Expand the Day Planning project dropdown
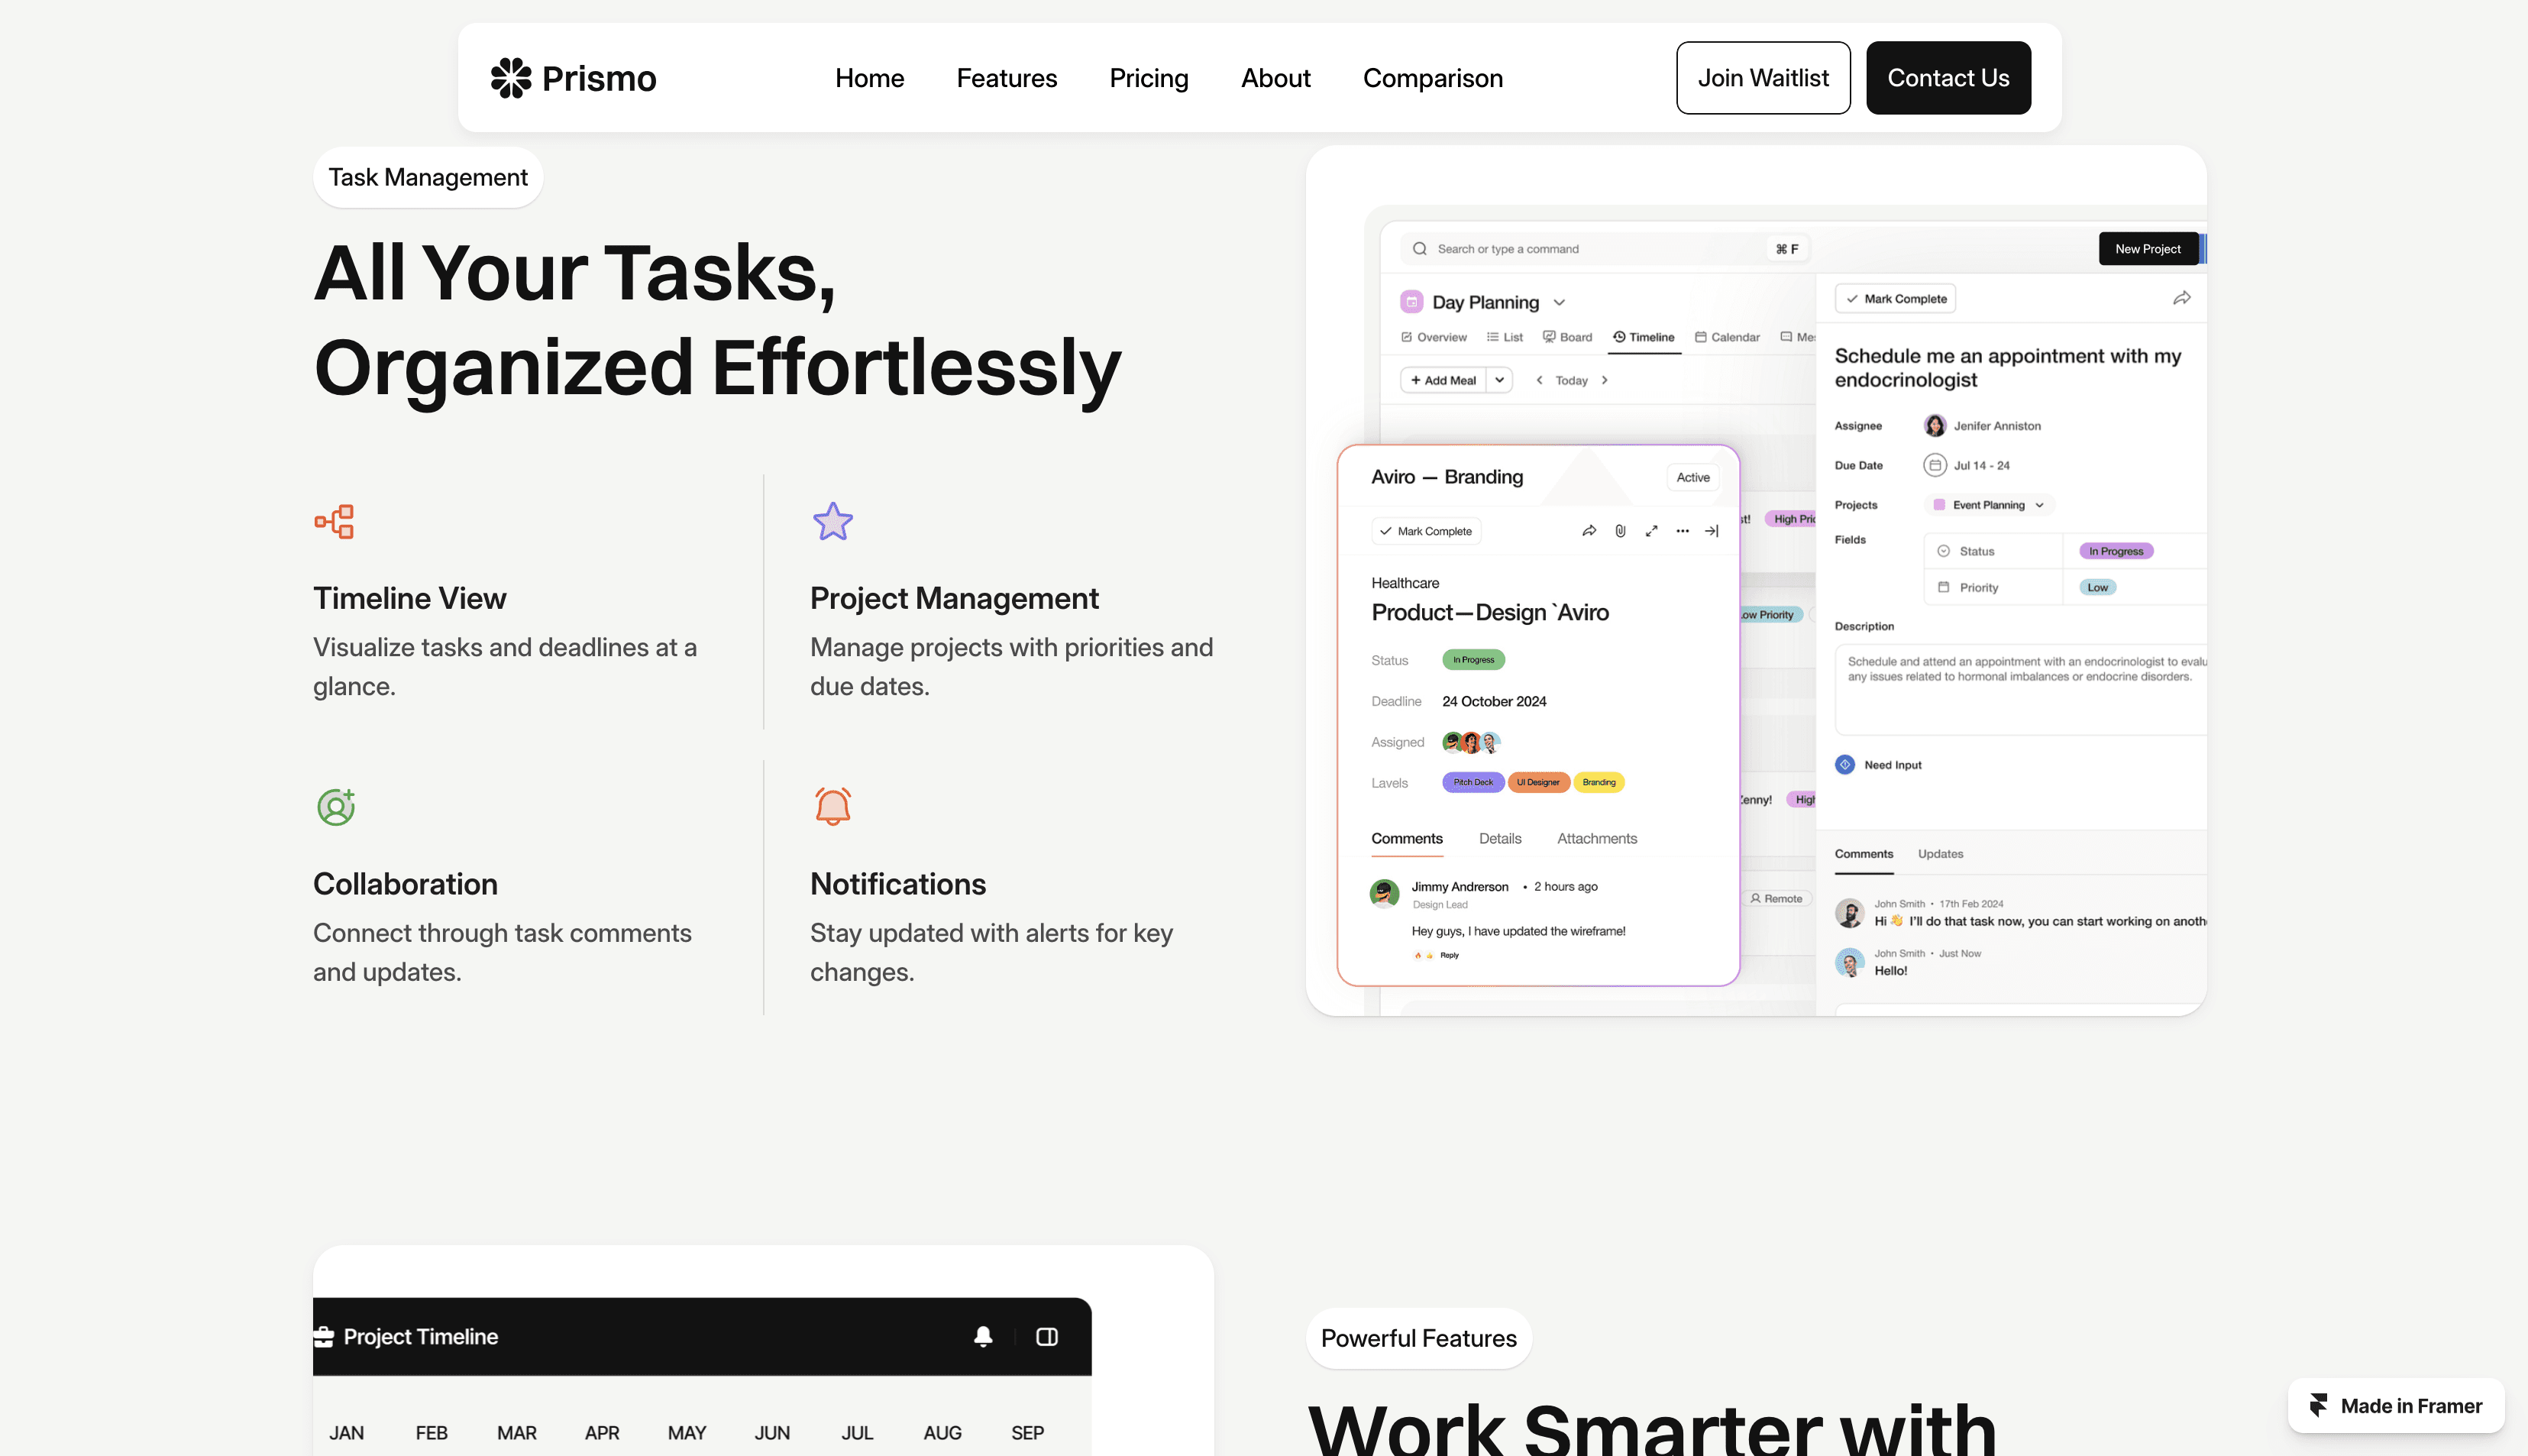The image size is (2528, 1456). pos(1560,303)
